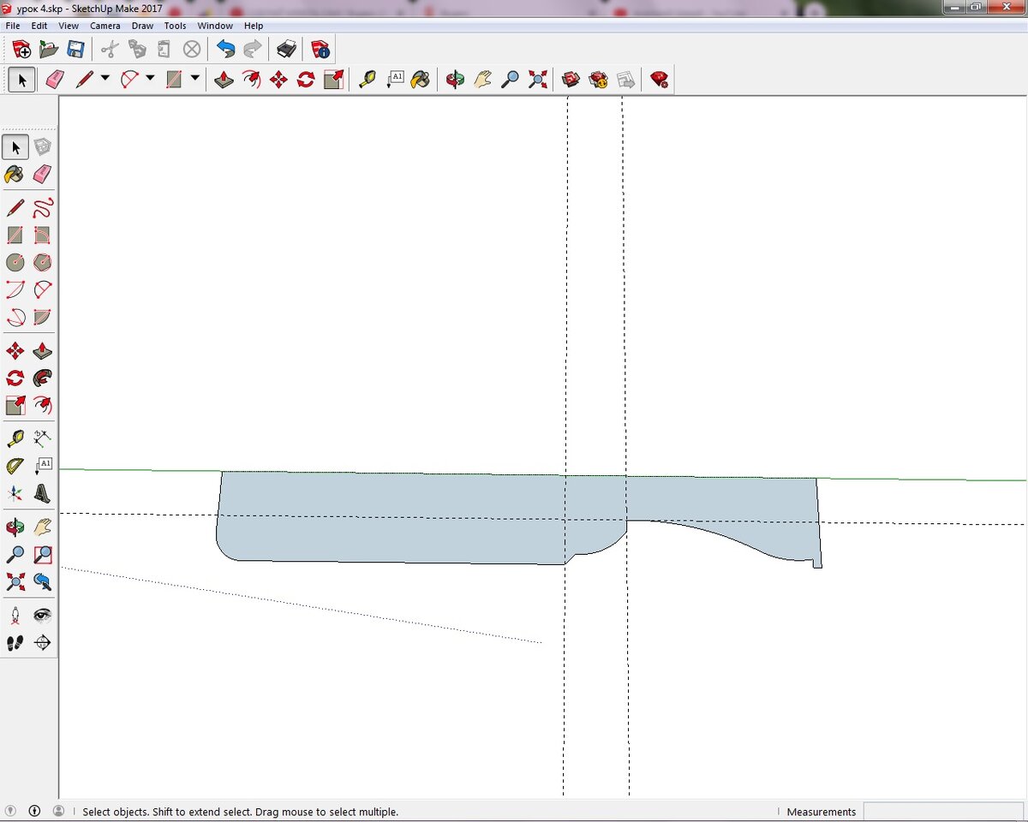Image resolution: width=1028 pixels, height=822 pixels.
Task: Select the Follow Me tool in left toolbar
Action: point(42,378)
